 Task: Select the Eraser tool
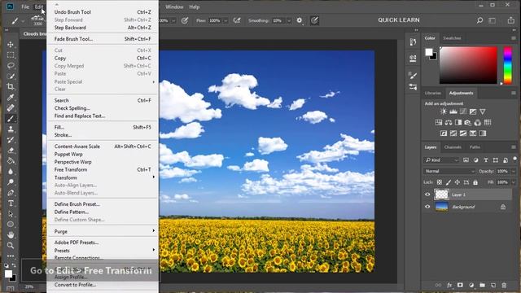pos(11,150)
